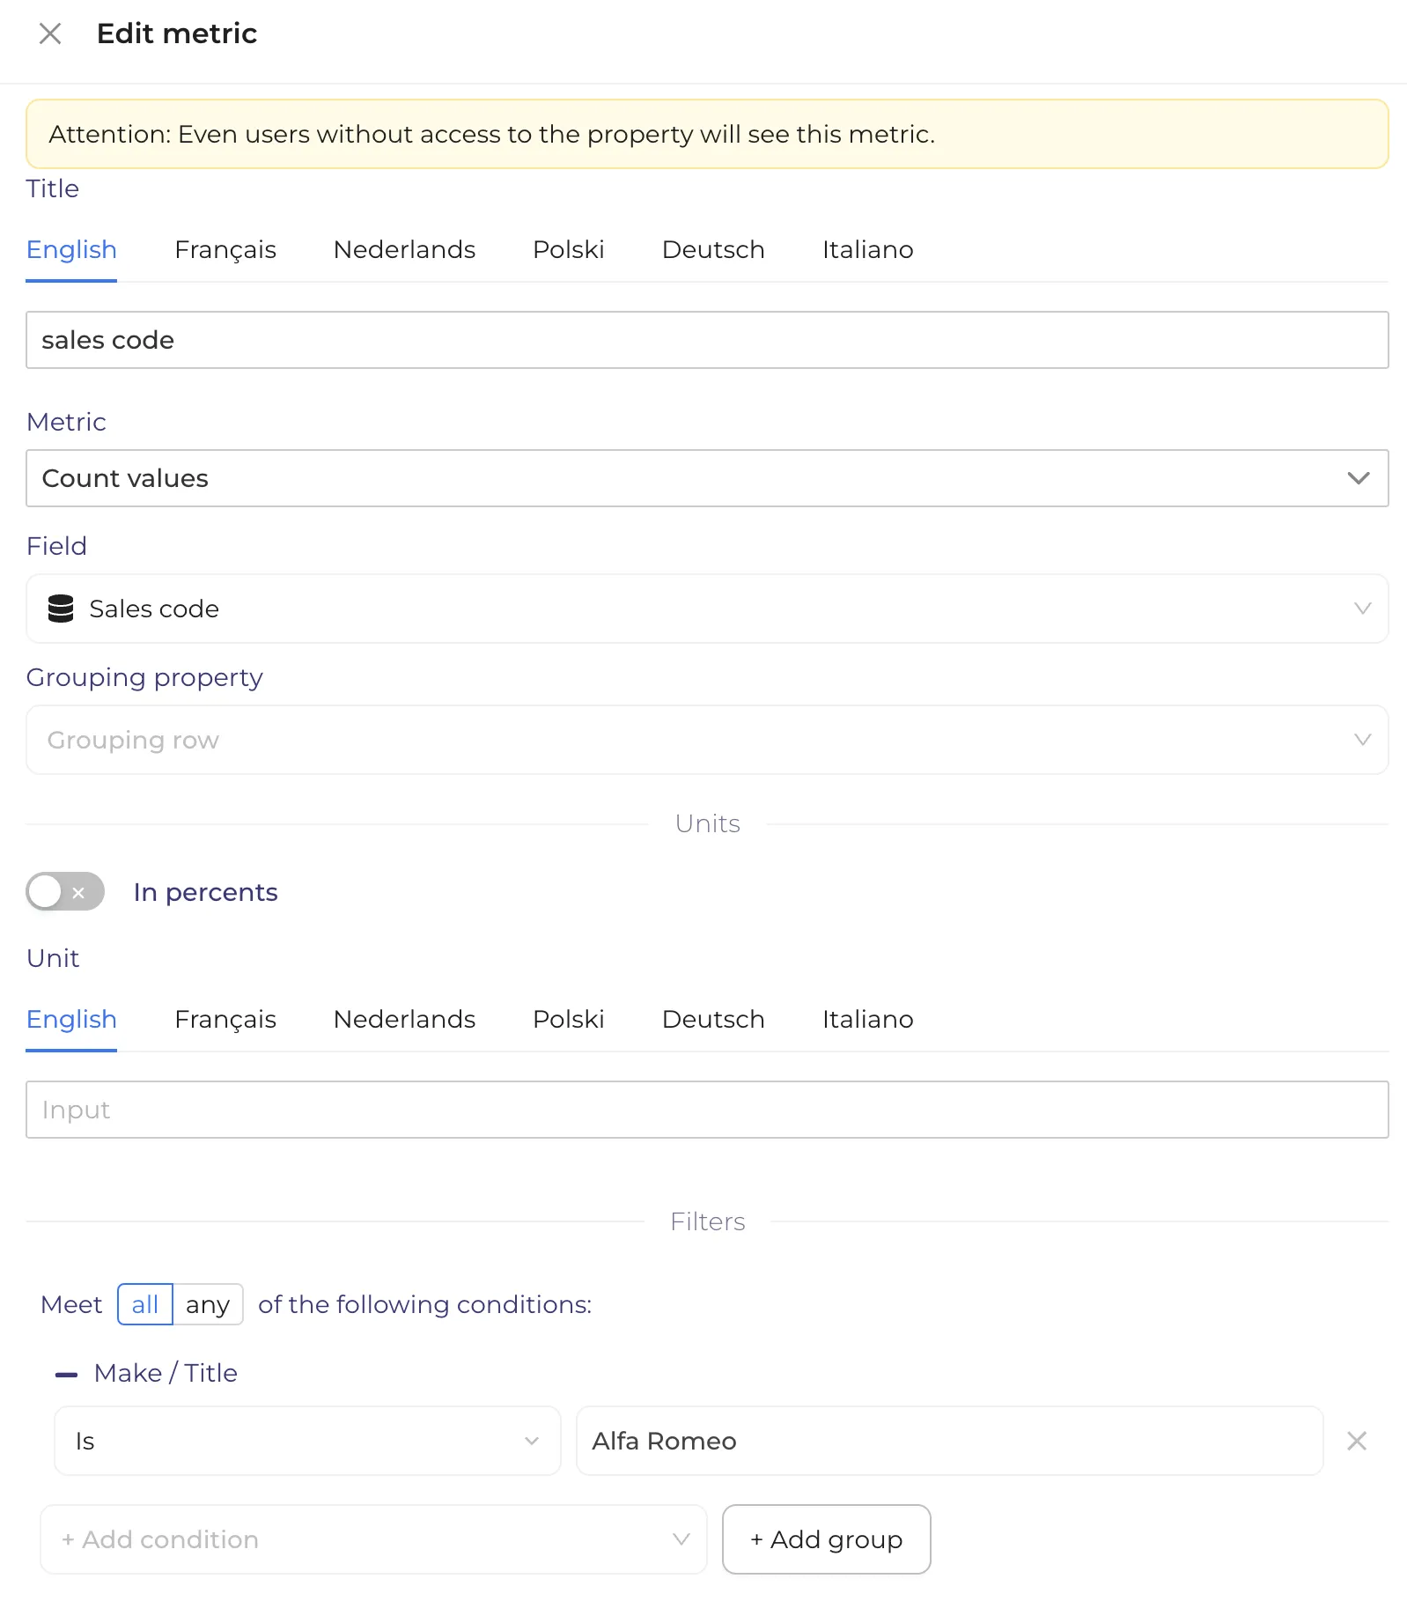
Task: Open the Sales code field dropdown
Action: pos(707,609)
